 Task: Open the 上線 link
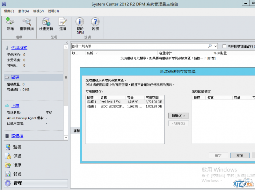point(15,106)
